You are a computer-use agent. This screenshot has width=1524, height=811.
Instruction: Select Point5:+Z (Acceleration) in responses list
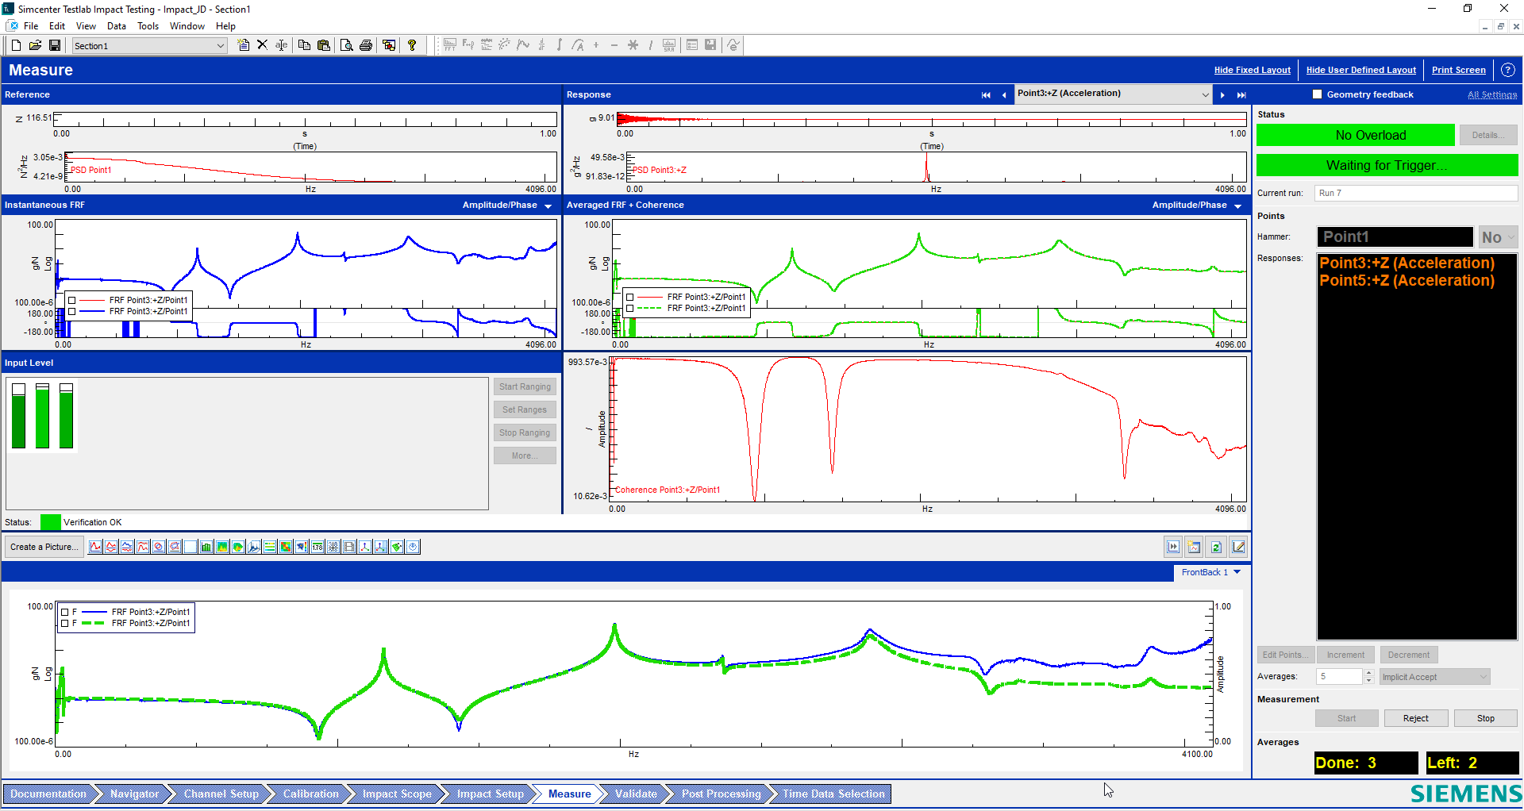[1407, 280]
